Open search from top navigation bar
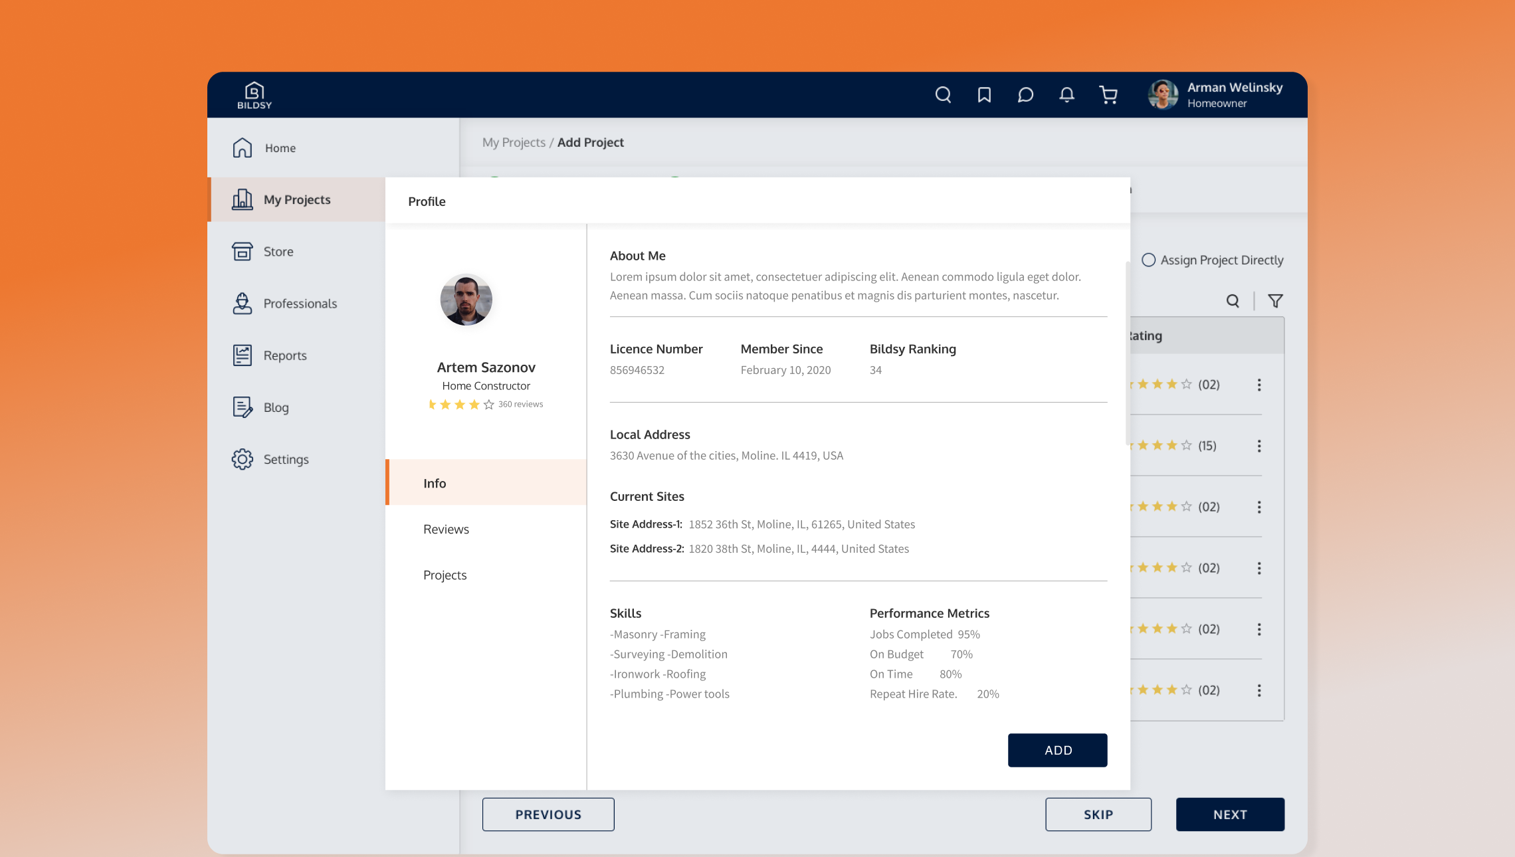 (943, 95)
